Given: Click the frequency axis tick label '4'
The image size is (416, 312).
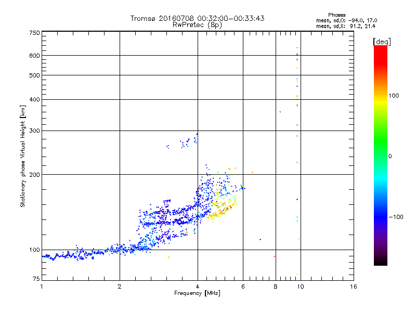Looking at the screenshot, I should (198, 287).
